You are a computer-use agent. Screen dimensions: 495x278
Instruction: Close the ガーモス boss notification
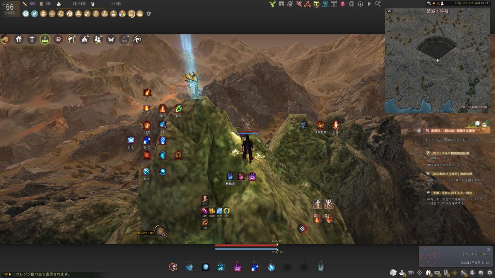tap(488, 249)
